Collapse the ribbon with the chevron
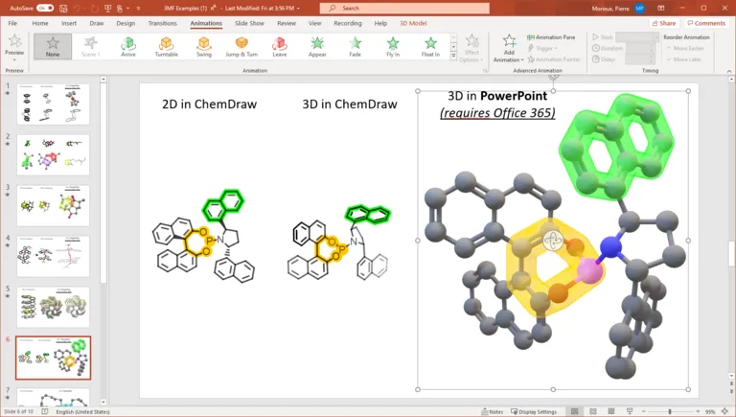Image resolution: width=736 pixels, height=417 pixels. [729, 71]
